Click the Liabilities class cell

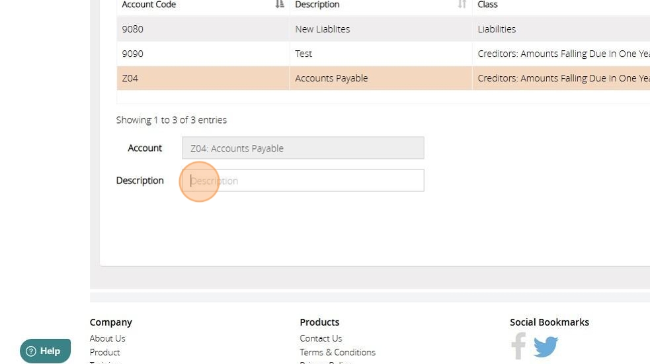point(497,29)
